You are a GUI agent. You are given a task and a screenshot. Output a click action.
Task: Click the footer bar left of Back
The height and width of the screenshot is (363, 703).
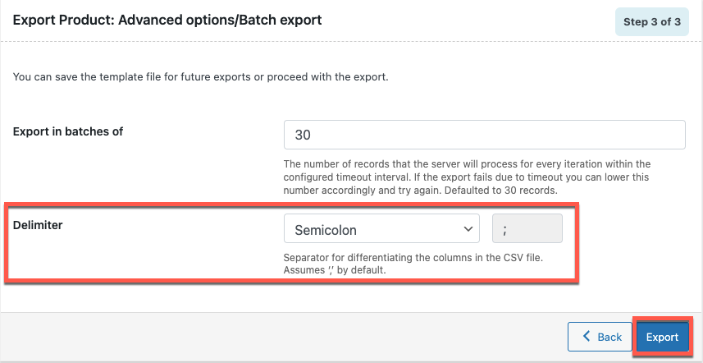coord(279,337)
